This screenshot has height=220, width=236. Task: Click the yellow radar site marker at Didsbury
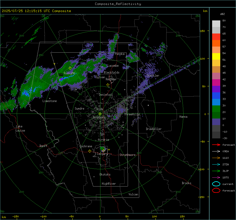(x=100, y=114)
